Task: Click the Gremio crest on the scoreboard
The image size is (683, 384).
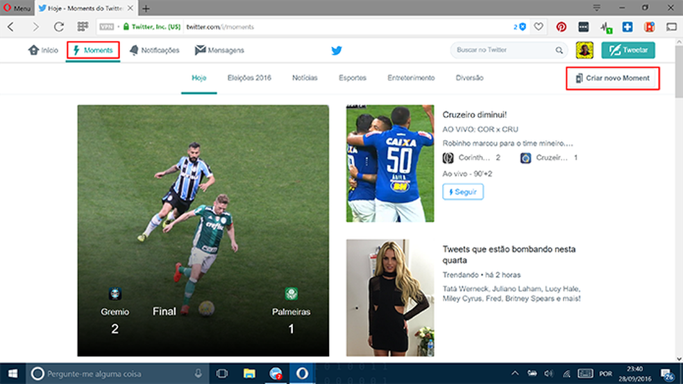Action: [115, 293]
